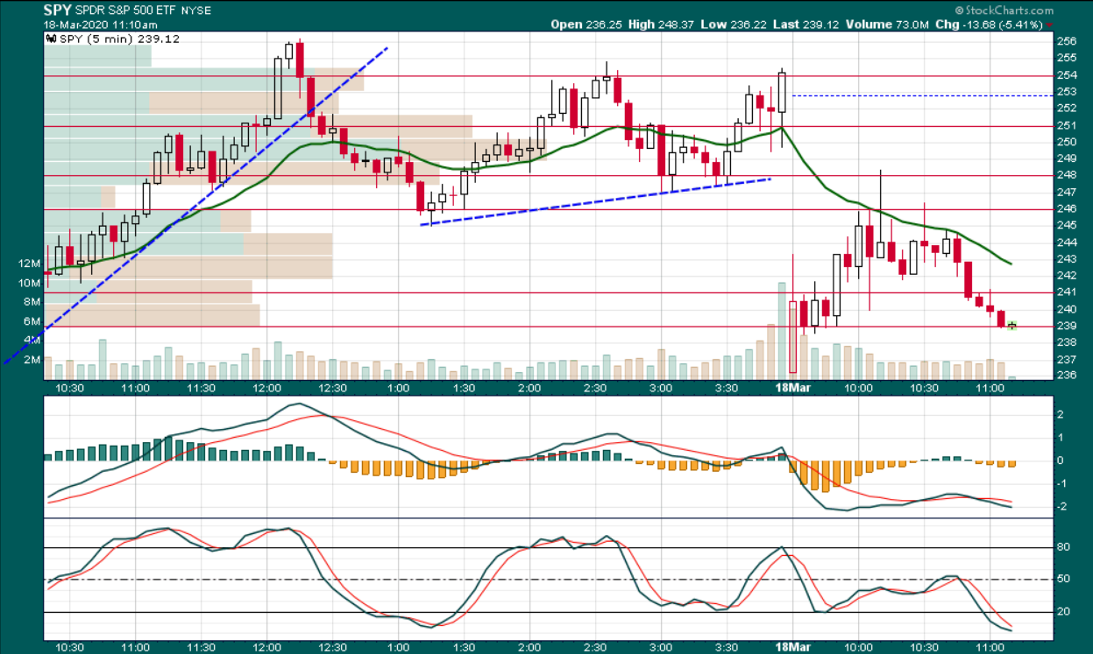The image size is (1093, 654).
Task: Click the 244 price axis label
Action: click(x=1067, y=242)
